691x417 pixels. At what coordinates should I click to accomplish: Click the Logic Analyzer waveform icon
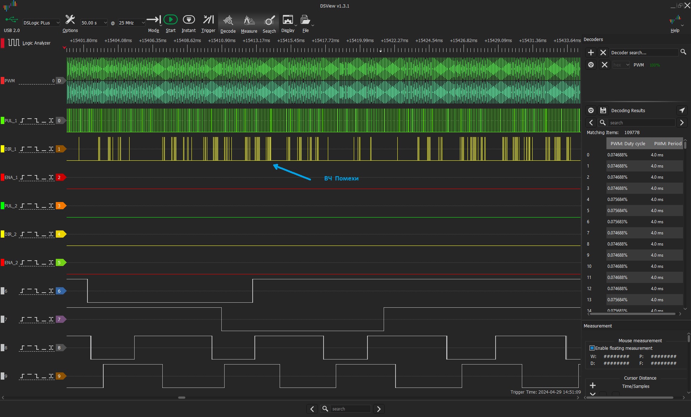pyautogui.click(x=14, y=43)
